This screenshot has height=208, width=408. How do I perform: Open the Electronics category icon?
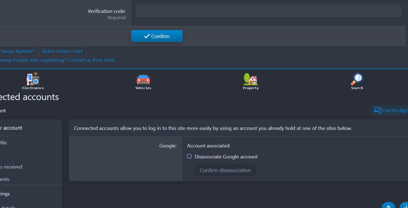click(x=33, y=79)
